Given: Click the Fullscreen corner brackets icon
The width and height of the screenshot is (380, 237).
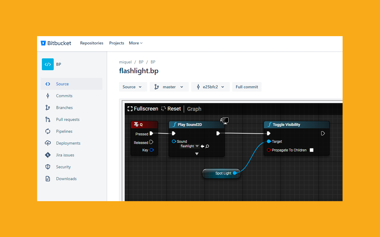Looking at the screenshot, I should tap(130, 109).
